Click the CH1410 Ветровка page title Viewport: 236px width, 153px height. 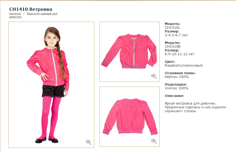pyautogui.click(x=31, y=9)
